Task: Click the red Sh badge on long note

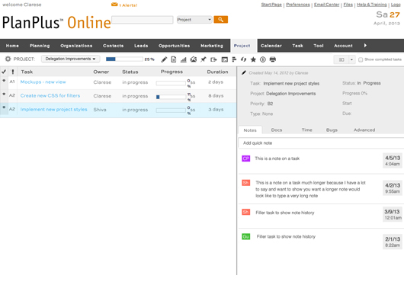Action: tap(245, 183)
